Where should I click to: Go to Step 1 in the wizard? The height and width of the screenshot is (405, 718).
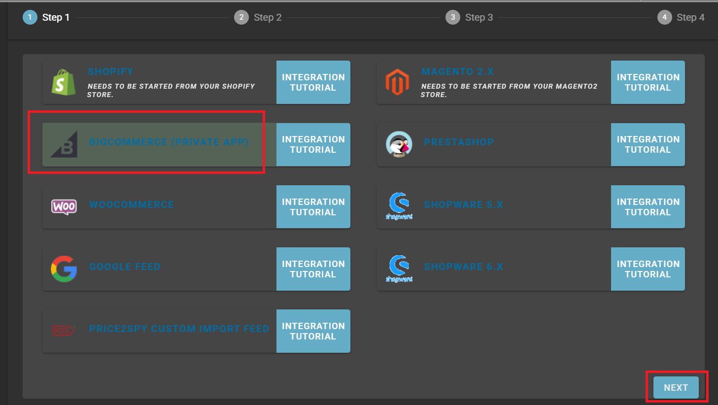coord(46,17)
